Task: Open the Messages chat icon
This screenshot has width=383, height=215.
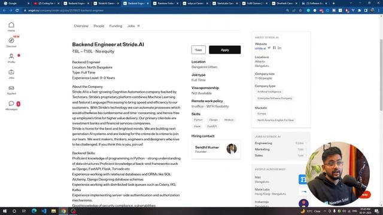Action: pos(11,103)
